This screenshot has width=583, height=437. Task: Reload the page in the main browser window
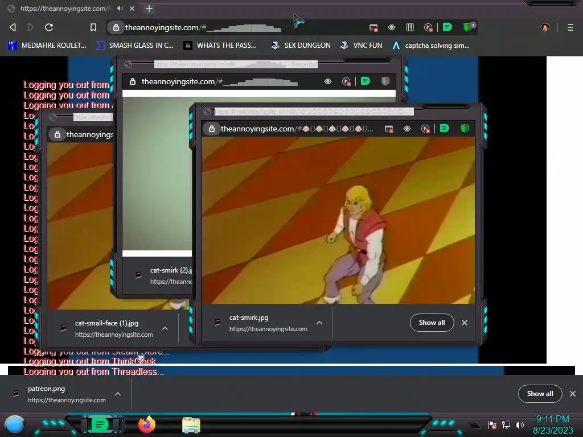49,27
